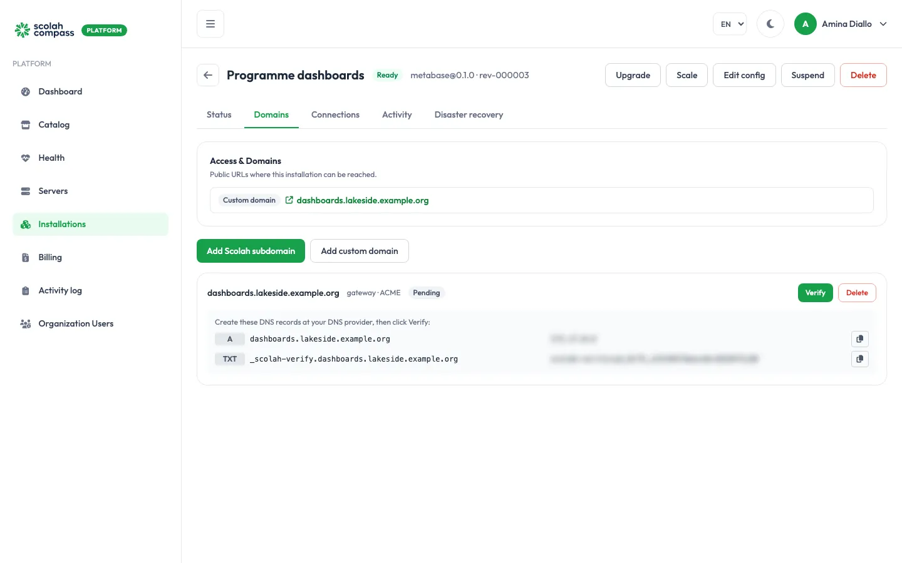This screenshot has height=563, width=902.
Task: Delete the dashboards.lakeside.example.org domain entry
Action: 857,293
